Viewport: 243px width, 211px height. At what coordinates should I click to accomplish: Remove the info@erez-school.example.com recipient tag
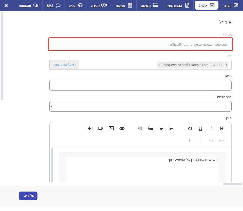pyautogui.click(x=159, y=65)
